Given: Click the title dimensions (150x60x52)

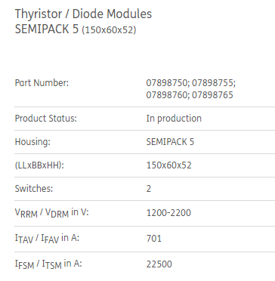Looking at the screenshot, I should click(x=109, y=30).
